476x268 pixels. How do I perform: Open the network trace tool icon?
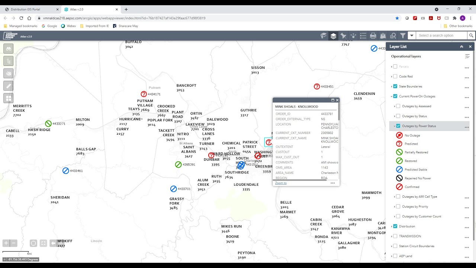coord(353,36)
